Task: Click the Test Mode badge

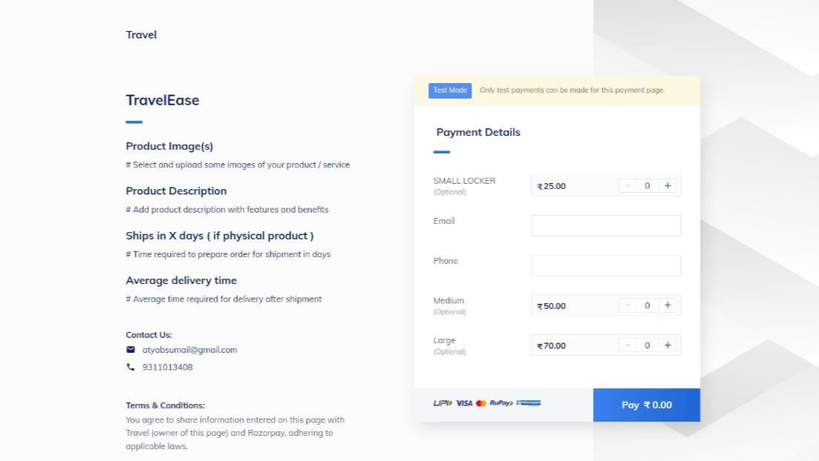Action: click(450, 90)
